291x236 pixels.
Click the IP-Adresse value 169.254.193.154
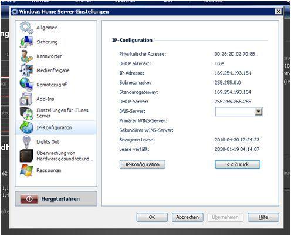coord(233,73)
